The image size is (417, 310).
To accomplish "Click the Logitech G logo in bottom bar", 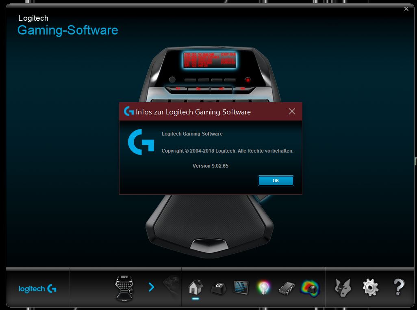I will point(37,288).
